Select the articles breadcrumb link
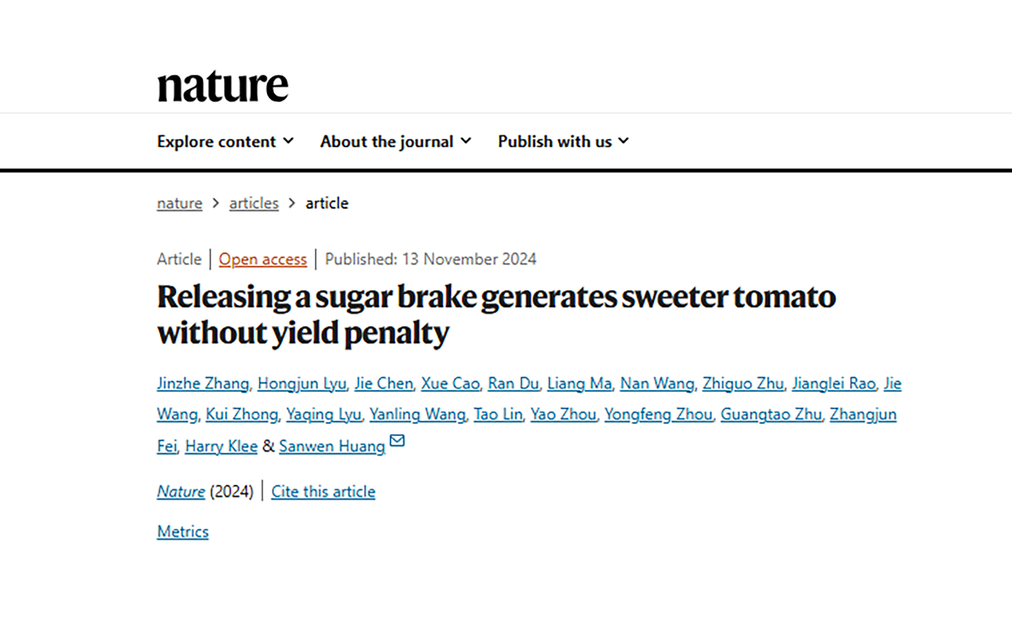Image resolution: width=1012 pixels, height=641 pixels. [253, 203]
